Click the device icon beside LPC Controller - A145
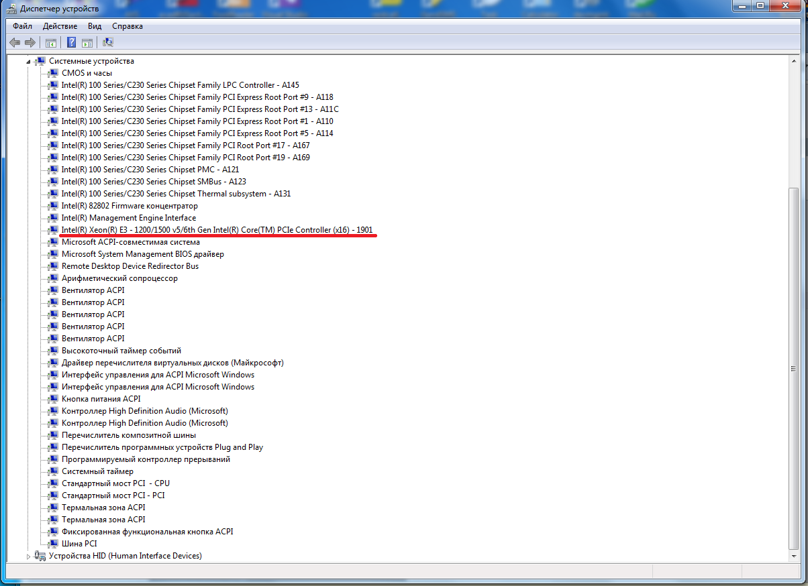This screenshot has width=808, height=586. click(x=54, y=85)
